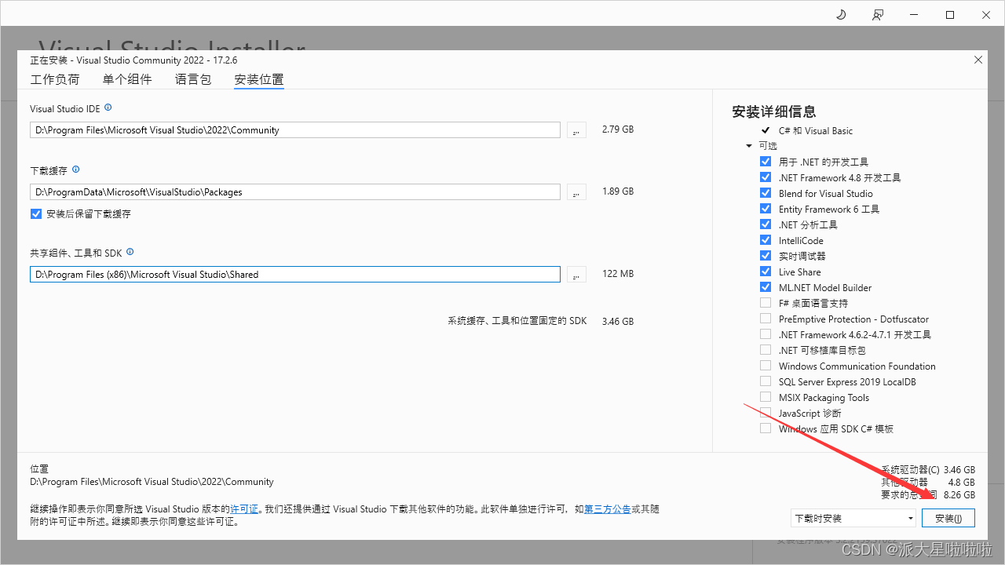Click the 1.89 GB size value
The image size is (1005, 565).
click(x=617, y=191)
